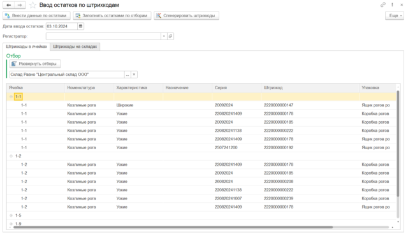Select the 1-2 group row
The width and height of the screenshot is (408, 234).
(201, 156)
